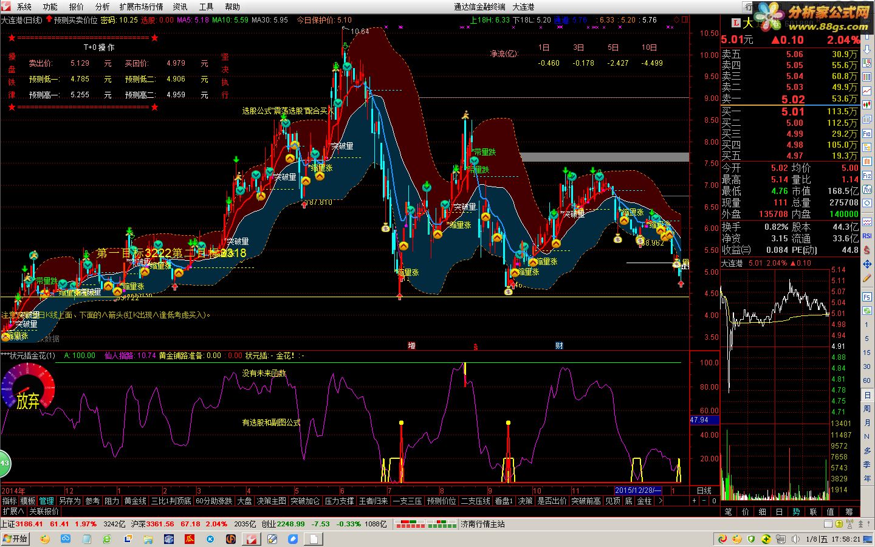
Task: Select the pencil drawing tool icon
Action: pos(867,277)
